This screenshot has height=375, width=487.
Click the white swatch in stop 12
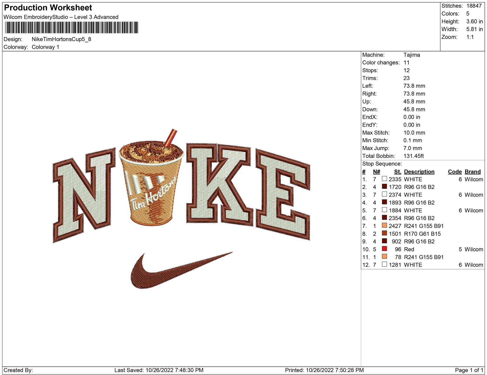pos(384,264)
